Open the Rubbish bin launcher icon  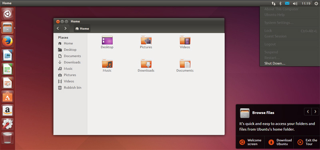point(8,138)
